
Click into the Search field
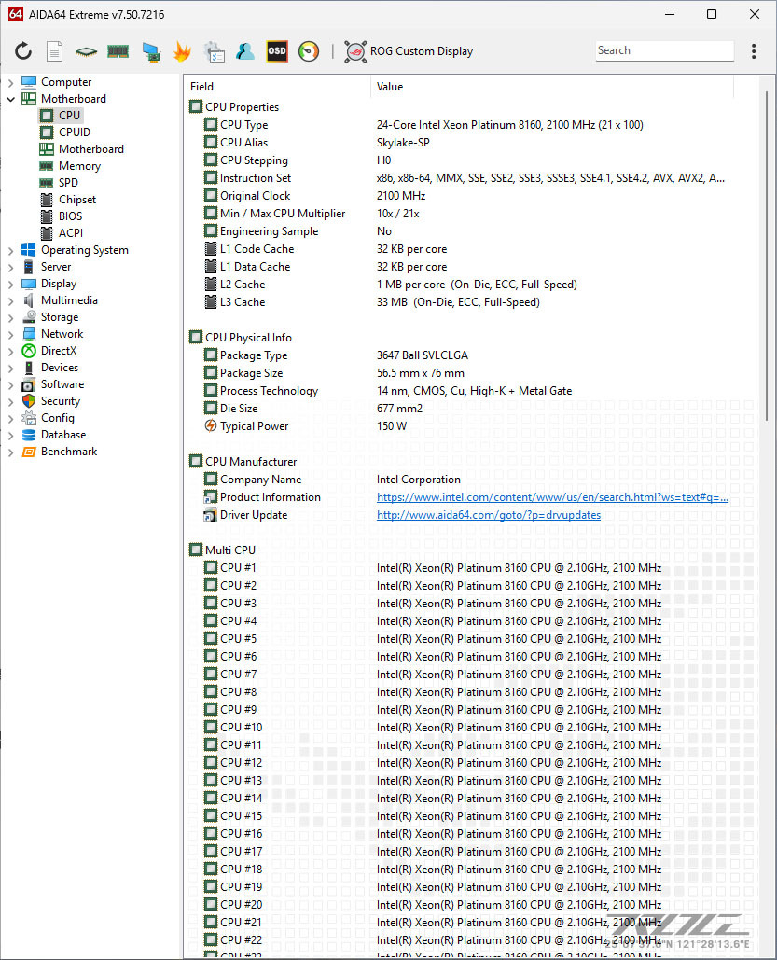tap(664, 50)
